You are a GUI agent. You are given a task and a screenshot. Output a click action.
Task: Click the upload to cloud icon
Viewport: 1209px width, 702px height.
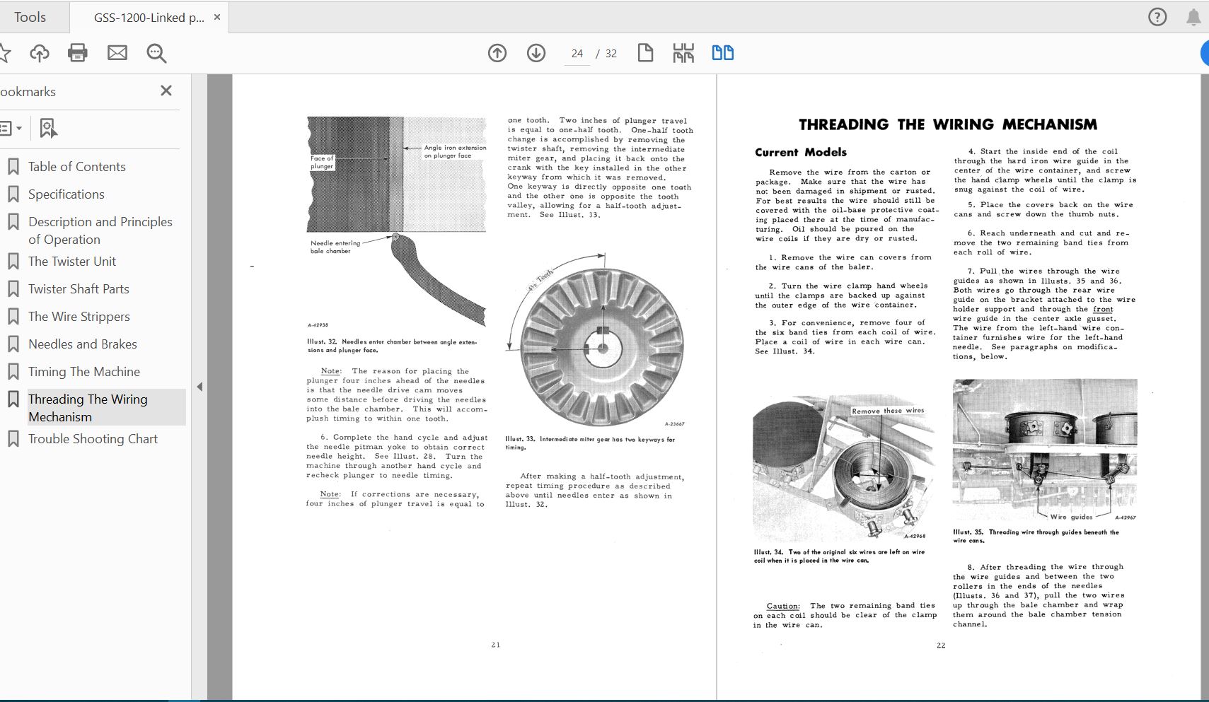click(x=40, y=53)
